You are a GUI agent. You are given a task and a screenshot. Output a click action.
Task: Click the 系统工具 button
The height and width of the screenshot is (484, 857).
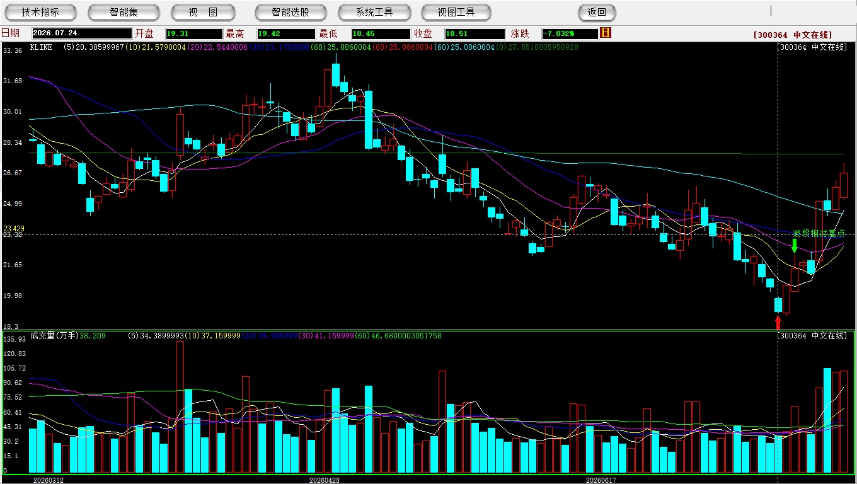pos(374,12)
